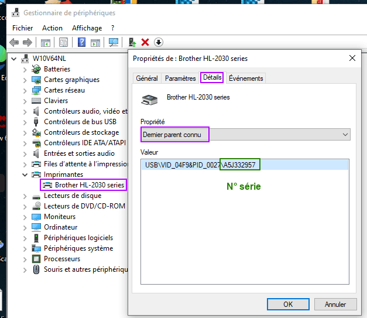
Task: Confirm with the OK button
Action: pos(288,304)
